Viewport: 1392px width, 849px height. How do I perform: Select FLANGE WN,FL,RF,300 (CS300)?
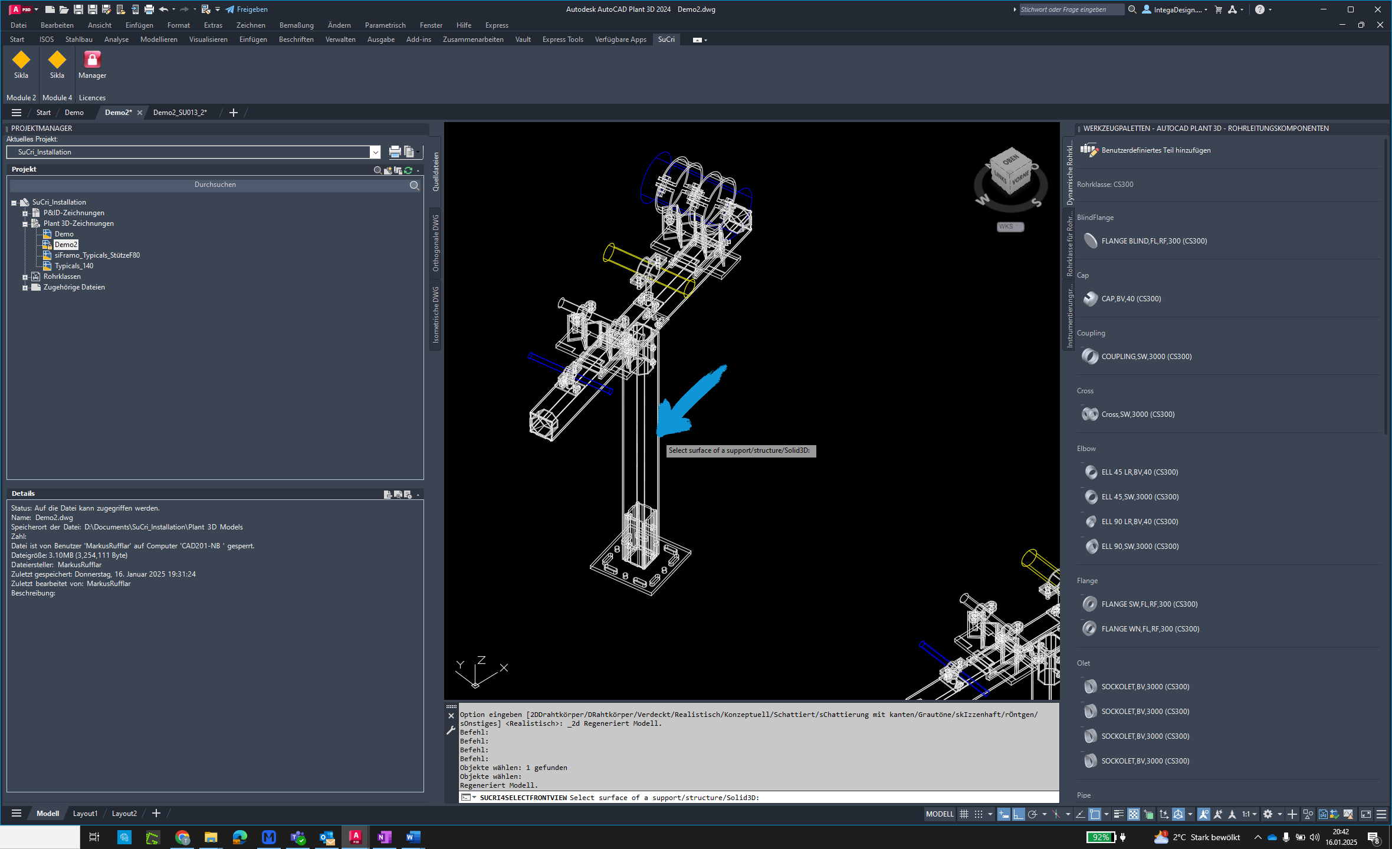(x=1141, y=629)
